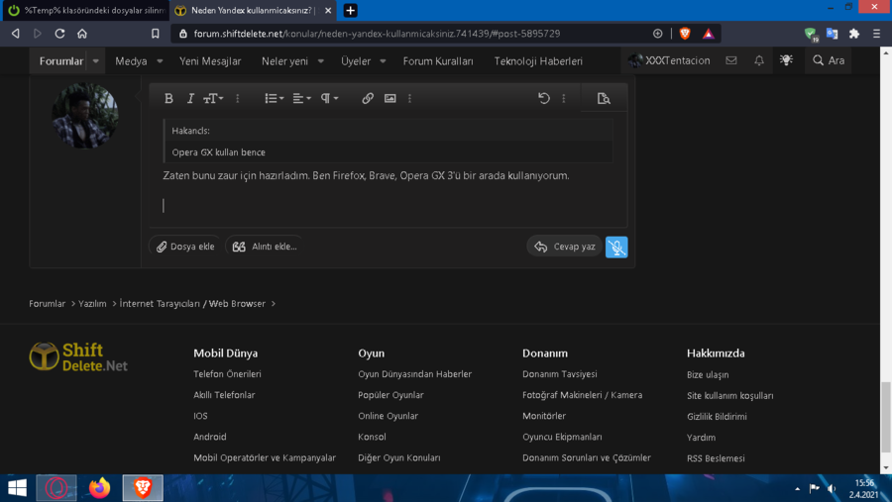Image resolution: width=892 pixels, height=502 pixels.
Task: Click the Brave Shields lion icon
Action: click(685, 34)
